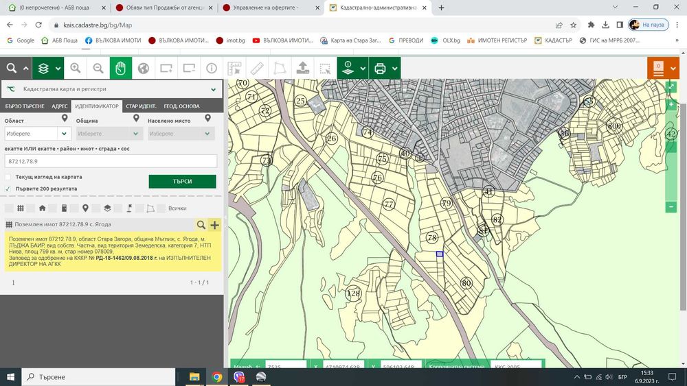Toggle 'Първите 200 резултата' checkbox
The height and width of the screenshot is (386, 687).
[8, 189]
